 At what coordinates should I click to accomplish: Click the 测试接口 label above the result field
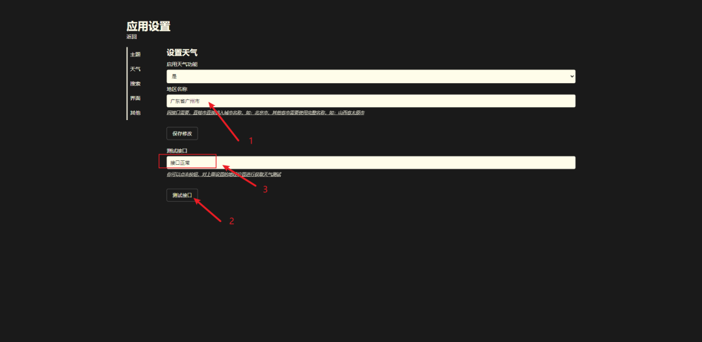[177, 151]
